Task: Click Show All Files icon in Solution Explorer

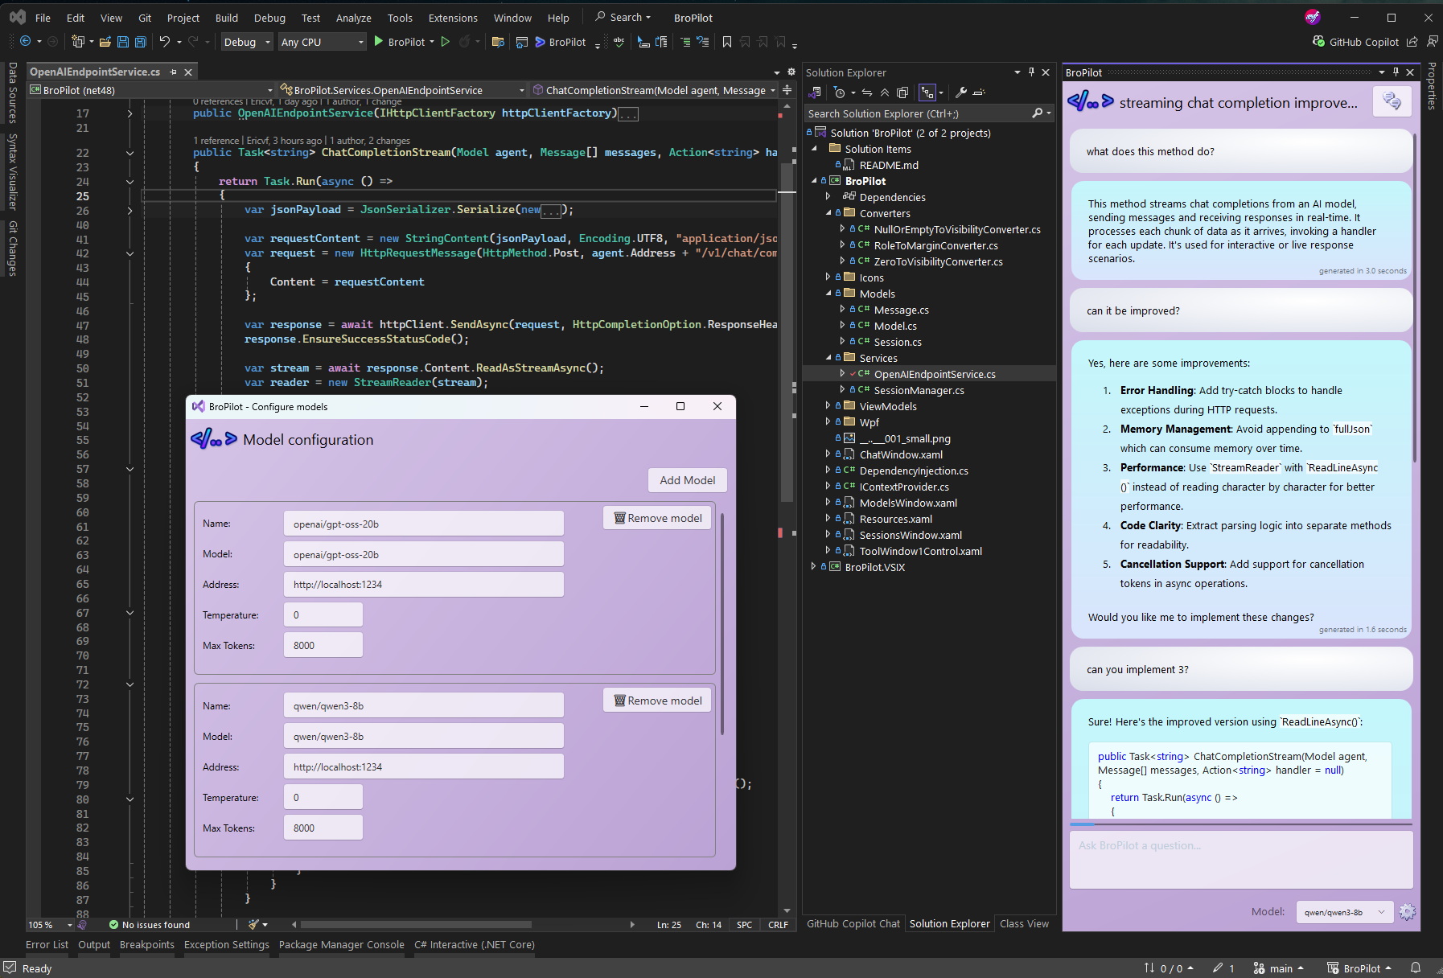Action: 902,92
